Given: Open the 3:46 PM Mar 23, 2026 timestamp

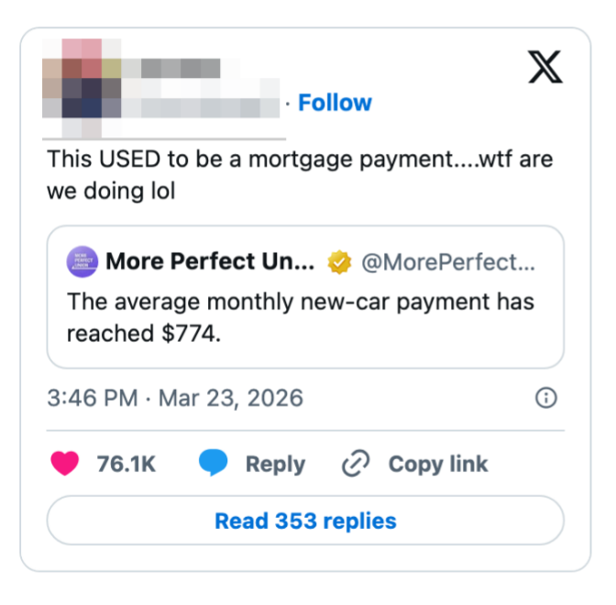Looking at the screenshot, I should (x=174, y=398).
